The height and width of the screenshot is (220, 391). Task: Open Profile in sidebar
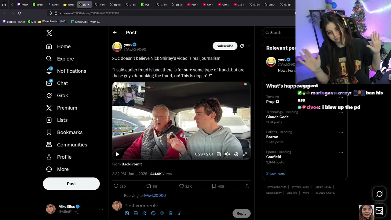click(59, 157)
